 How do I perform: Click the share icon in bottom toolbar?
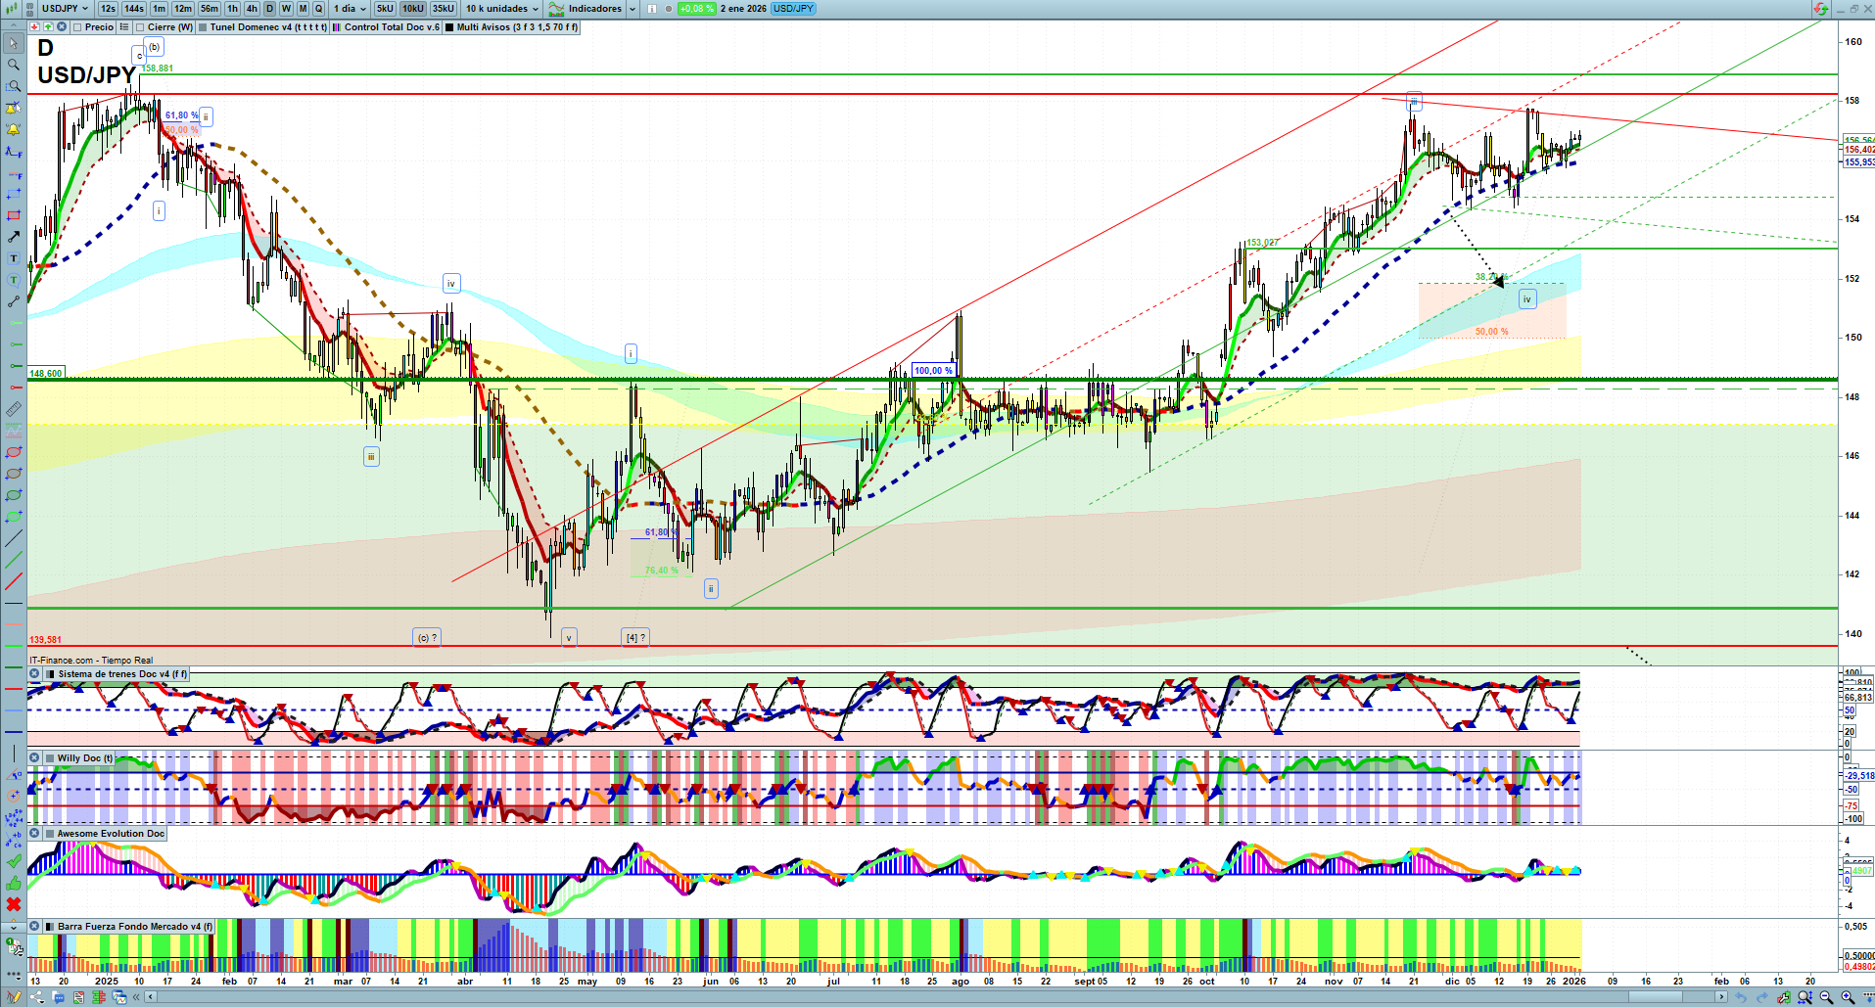pyautogui.click(x=36, y=997)
